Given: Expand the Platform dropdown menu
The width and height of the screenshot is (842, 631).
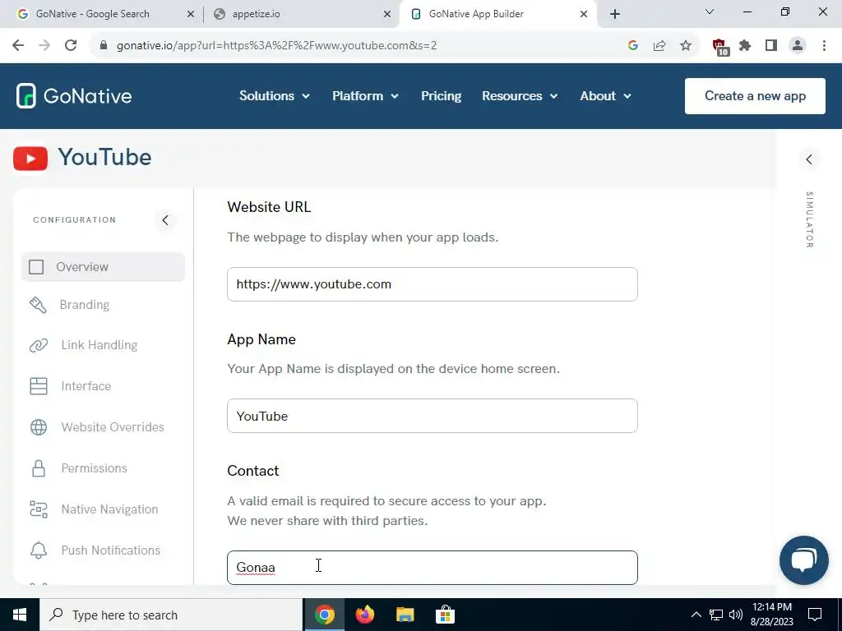Looking at the screenshot, I should (365, 96).
